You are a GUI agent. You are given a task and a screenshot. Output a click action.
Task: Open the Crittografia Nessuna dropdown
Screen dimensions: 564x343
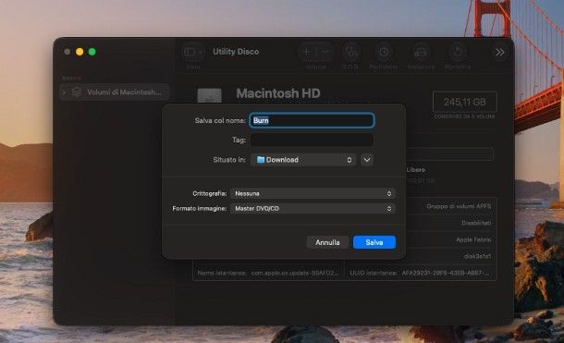click(x=313, y=193)
